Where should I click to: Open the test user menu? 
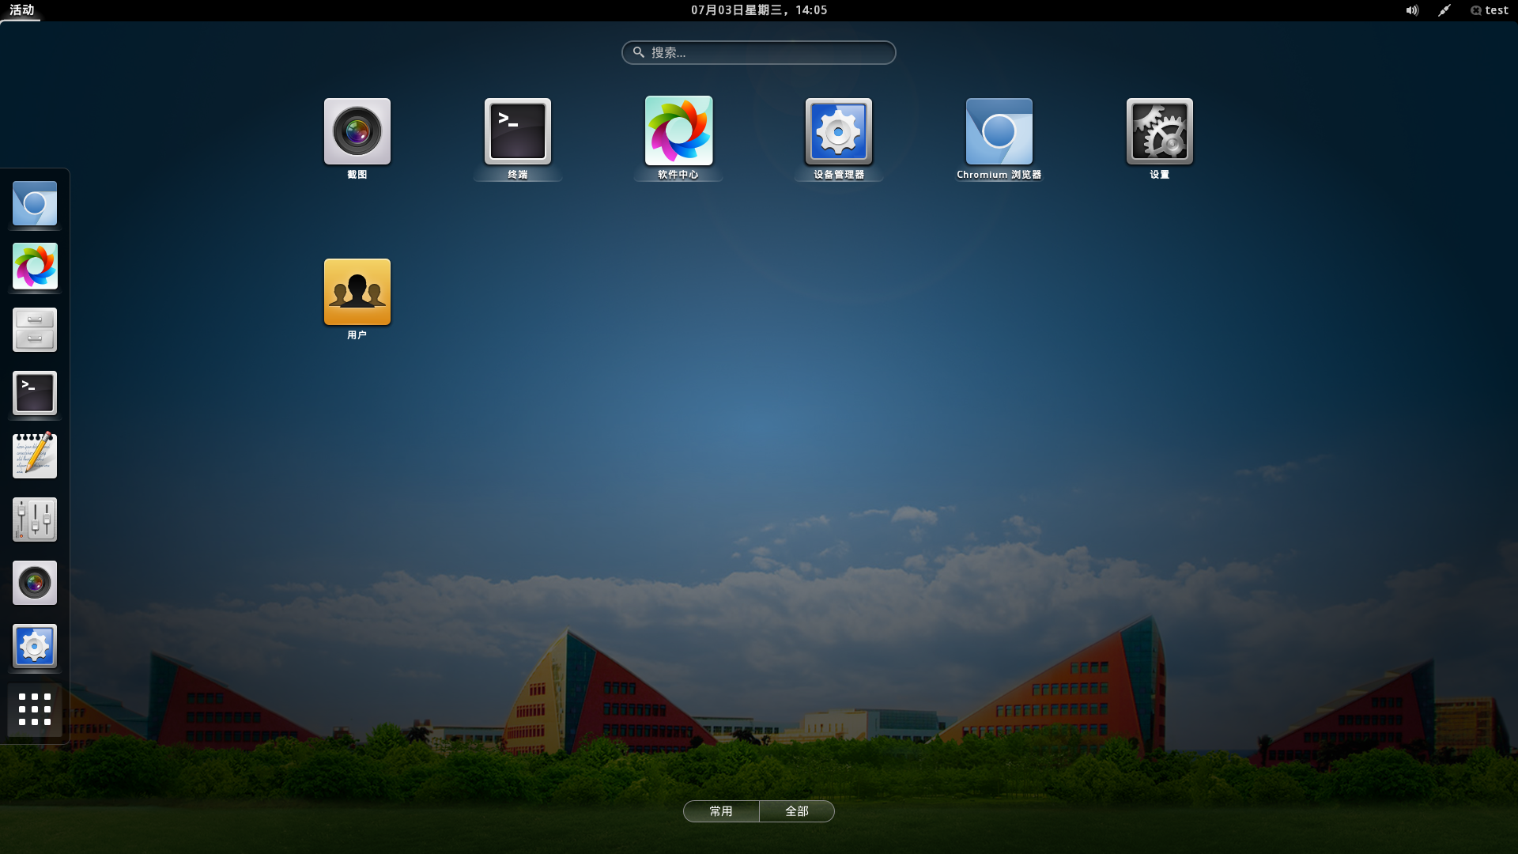(x=1490, y=10)
